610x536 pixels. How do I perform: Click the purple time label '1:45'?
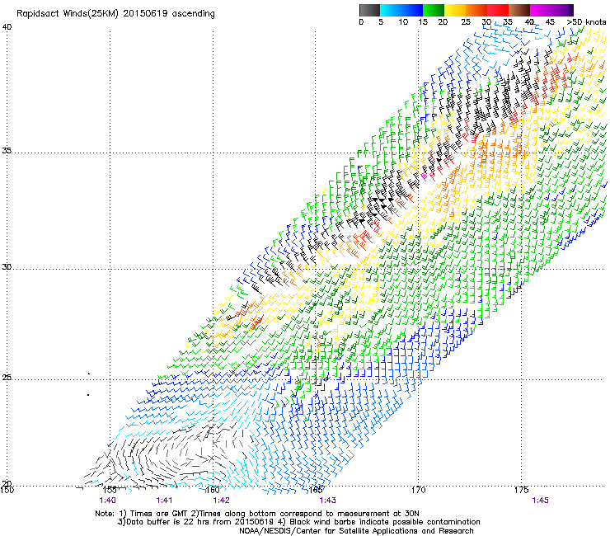(541, 501)
